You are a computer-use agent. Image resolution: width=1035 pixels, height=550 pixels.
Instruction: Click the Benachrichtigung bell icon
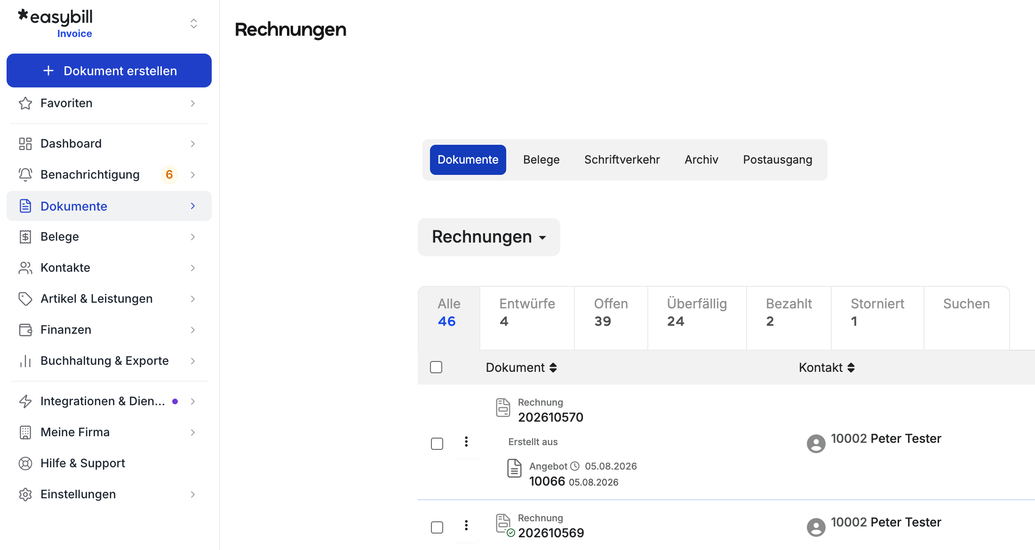click(25, 175)
